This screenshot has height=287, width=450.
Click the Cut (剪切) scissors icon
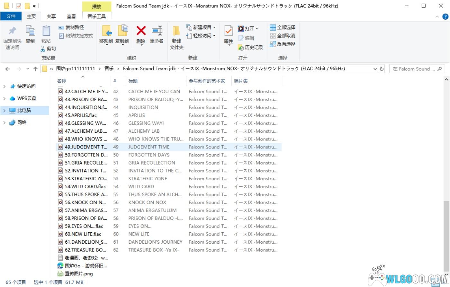click(x=43, y=49)
